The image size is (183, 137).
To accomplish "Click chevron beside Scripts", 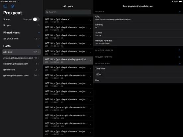I will [x=39, y=25].
